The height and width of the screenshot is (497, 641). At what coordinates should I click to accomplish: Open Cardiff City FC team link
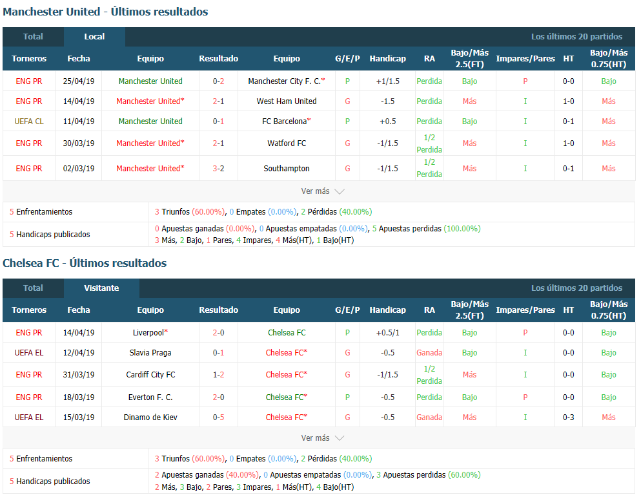[x=150, y=375]
